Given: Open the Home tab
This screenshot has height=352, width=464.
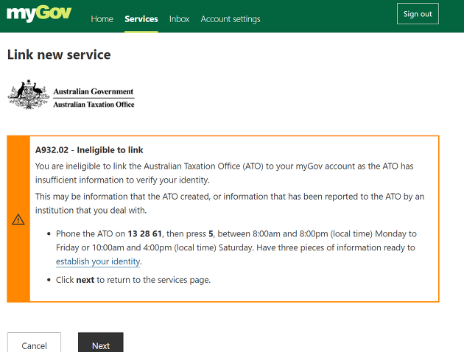Looking at the screenshot, I should click(102, 19).
